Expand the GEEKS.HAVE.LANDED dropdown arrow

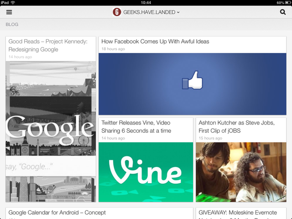[178, 12]
